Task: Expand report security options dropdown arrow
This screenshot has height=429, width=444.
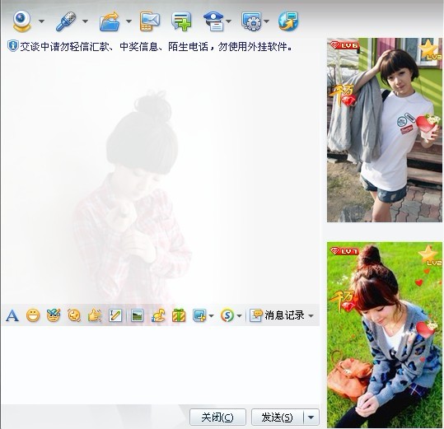Action: (228, 21)
